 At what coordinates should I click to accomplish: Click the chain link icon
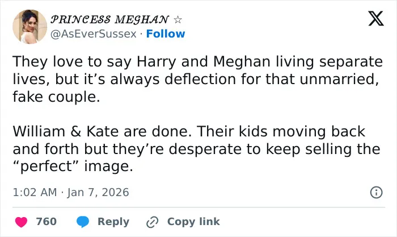153,222
